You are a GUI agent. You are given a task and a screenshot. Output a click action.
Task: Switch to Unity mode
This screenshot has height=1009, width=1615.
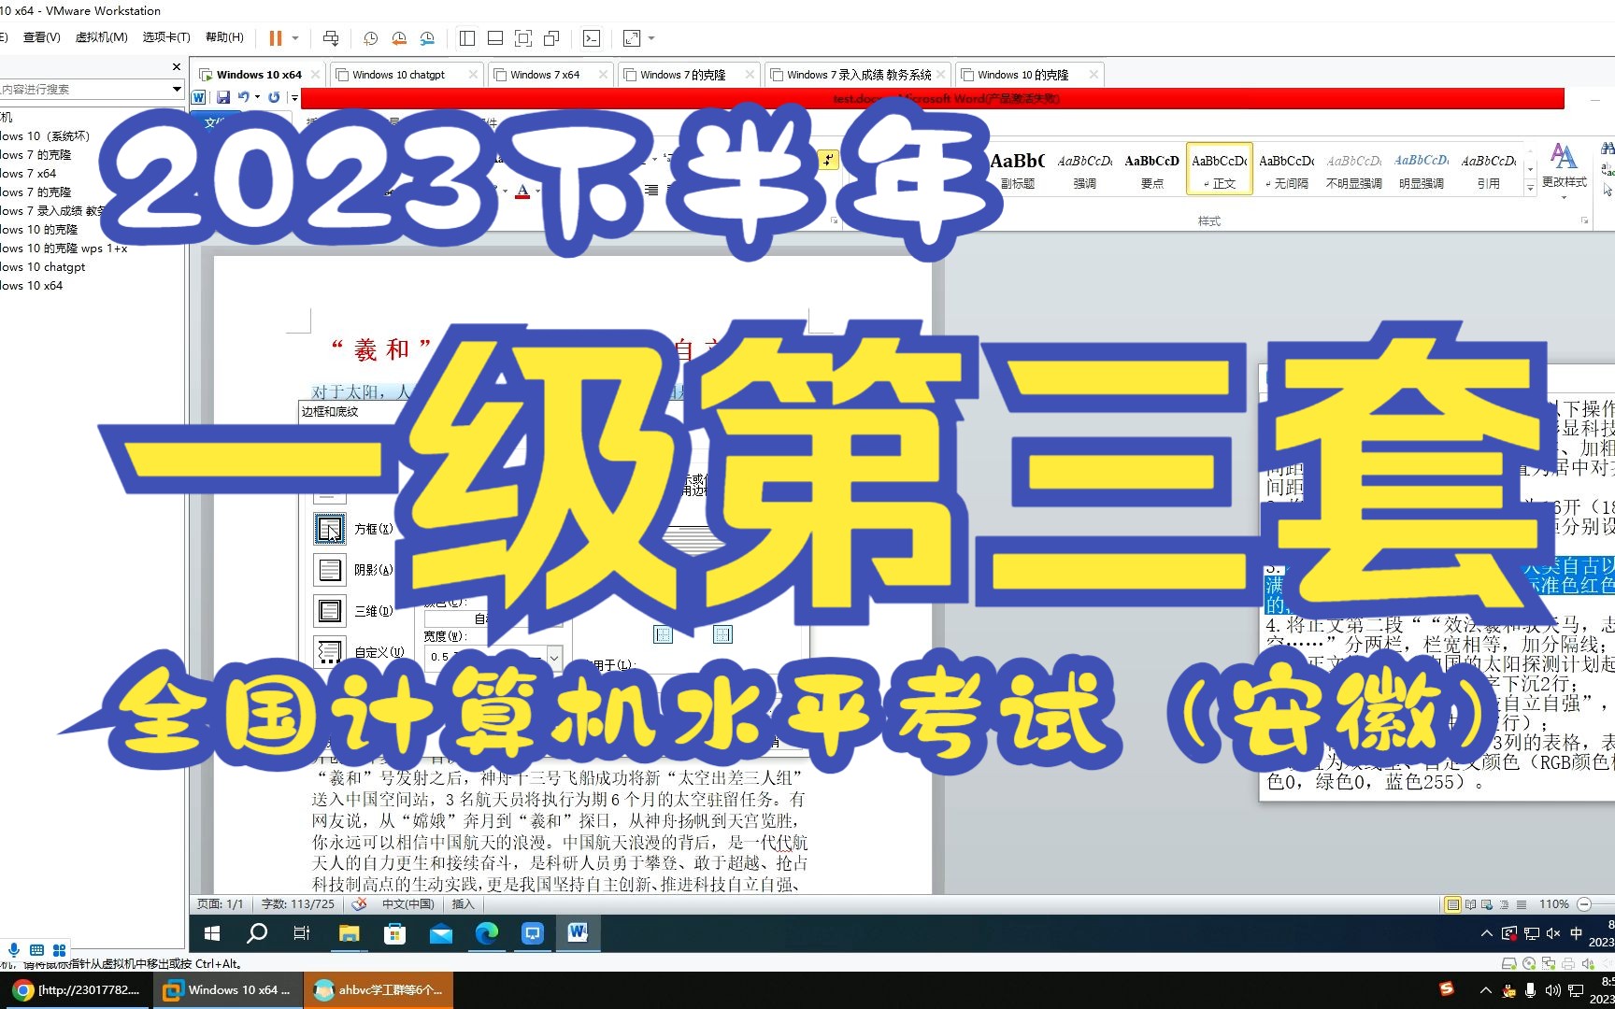pos(551,38)
